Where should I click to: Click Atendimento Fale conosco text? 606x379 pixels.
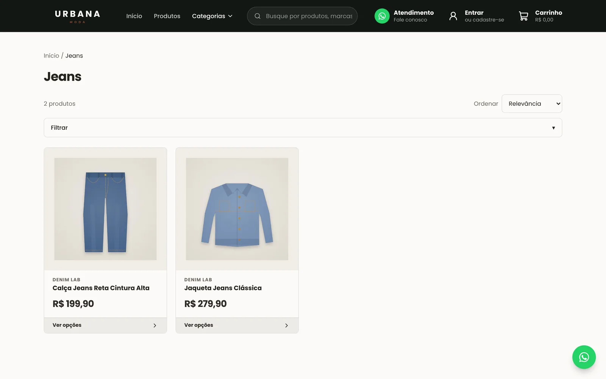pyautogui.click(x=414, y=16)
